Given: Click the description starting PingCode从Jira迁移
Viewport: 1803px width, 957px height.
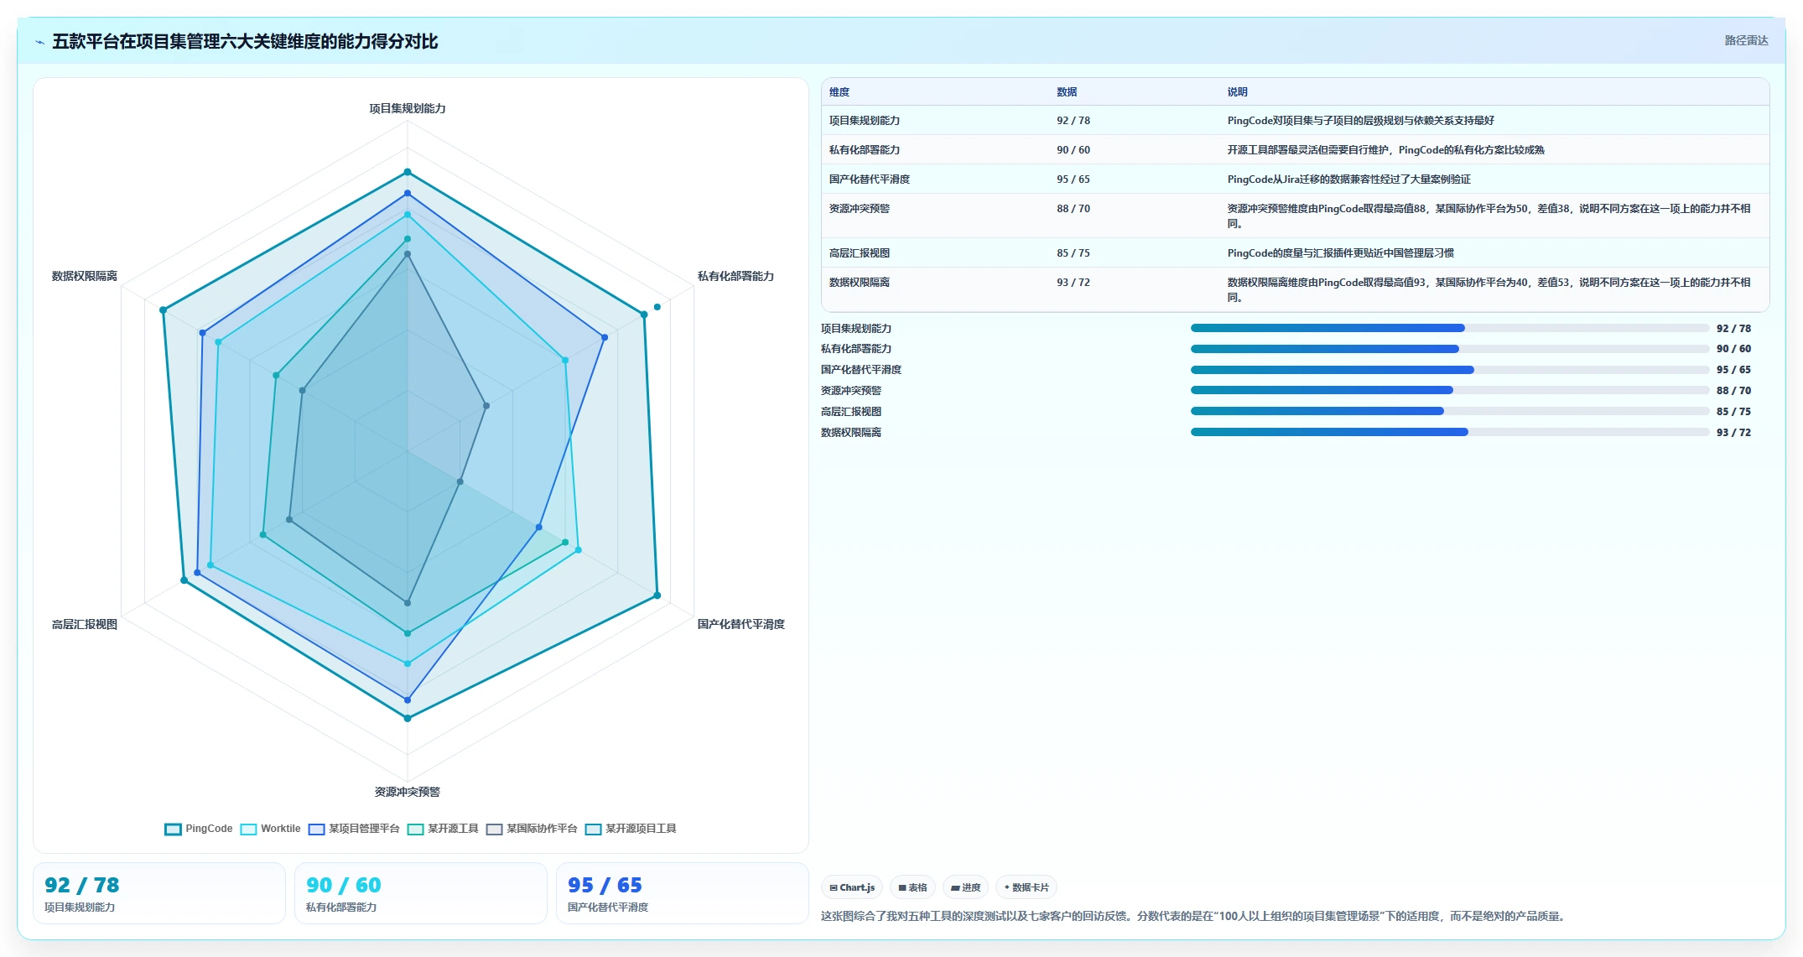Looking at the screenshot, I should pyautogui.click(x=1349, y=179).
